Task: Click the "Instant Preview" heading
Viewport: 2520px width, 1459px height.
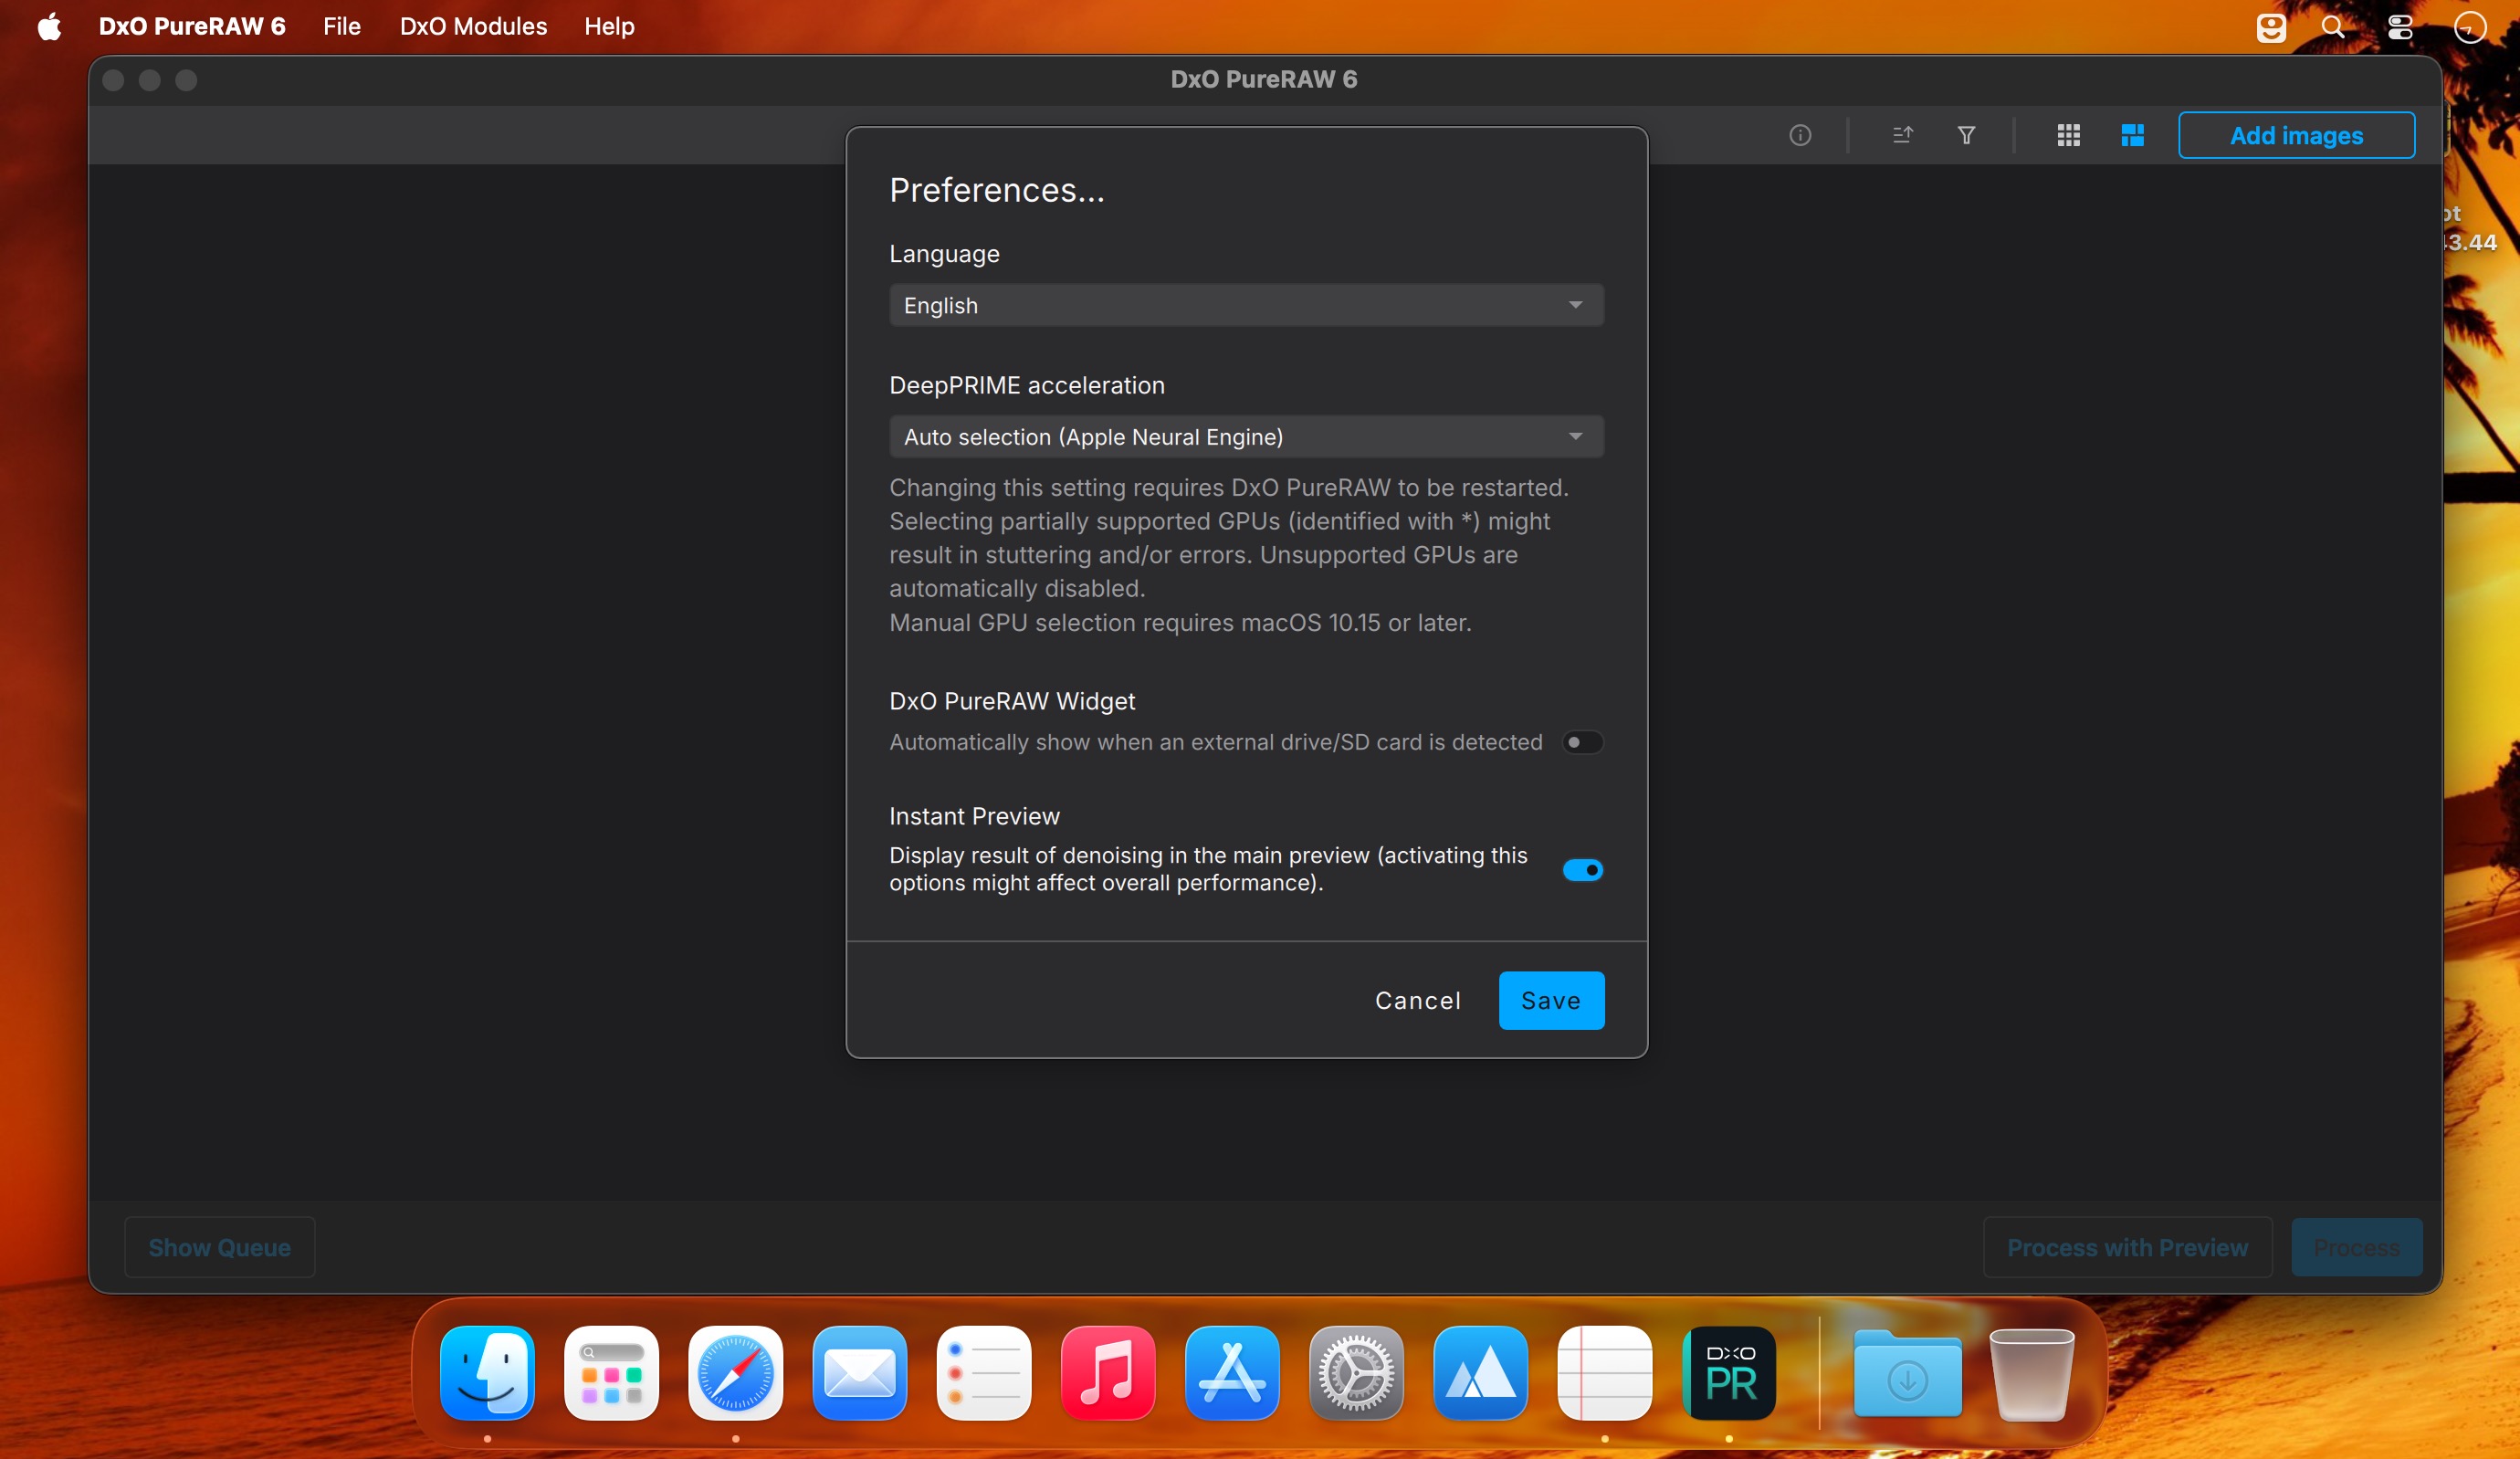Action: pos(974,816)
